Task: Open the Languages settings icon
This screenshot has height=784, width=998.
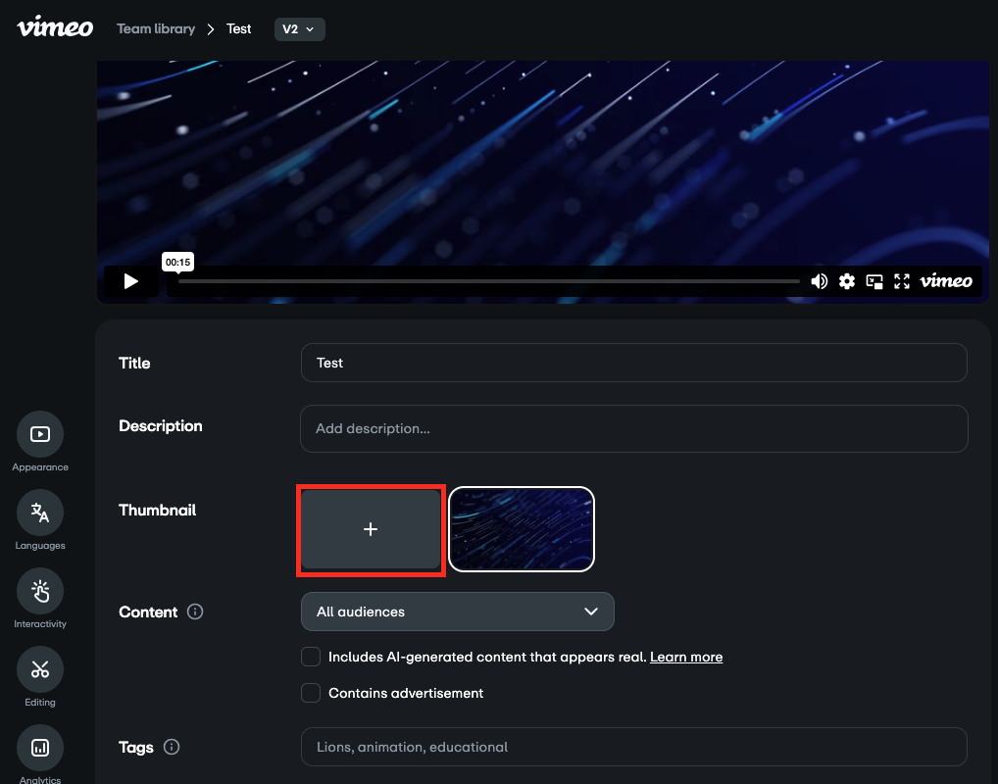Action: [39, 513]
